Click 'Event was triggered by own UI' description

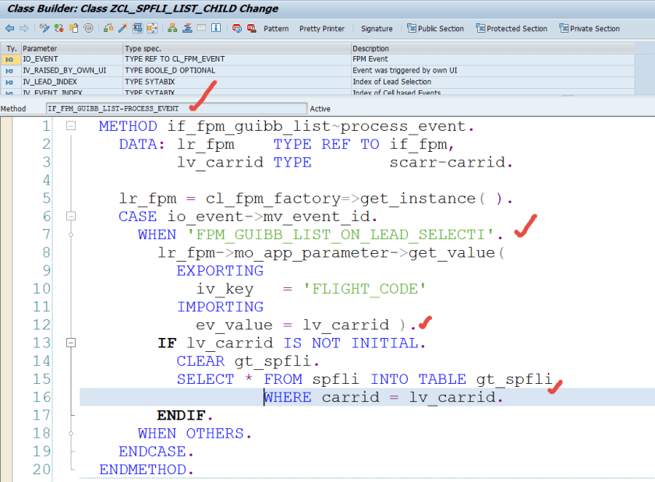pyautogui.click(x=405, y=71)
